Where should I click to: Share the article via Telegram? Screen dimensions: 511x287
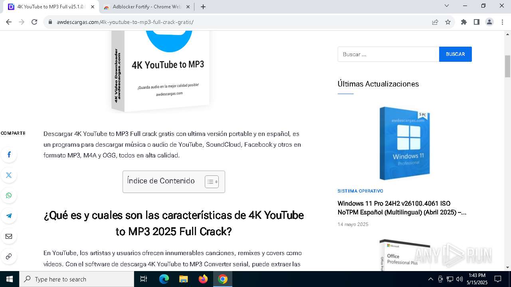tap(9, 216)
